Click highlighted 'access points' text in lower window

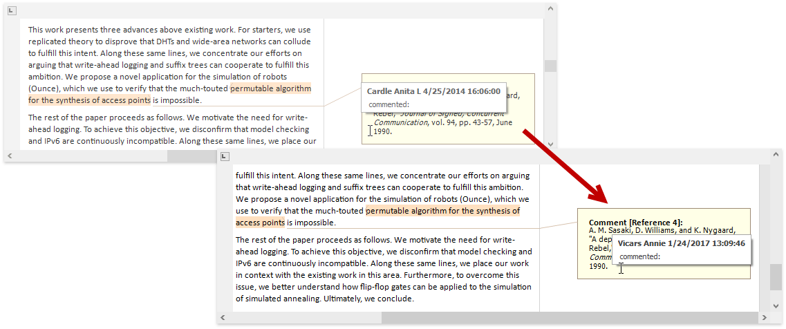click(260, 222)
